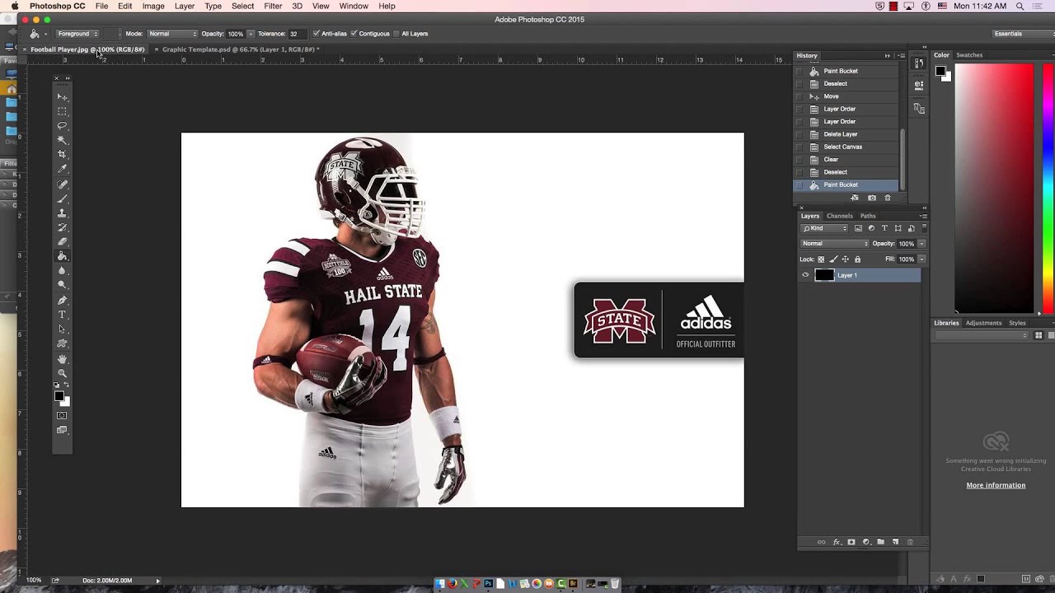Select the Path Selection tool
1055x593 pixels.
click(62, 329)
